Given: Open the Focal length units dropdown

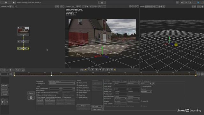Looking at the screenshot, I should [134, 84].
